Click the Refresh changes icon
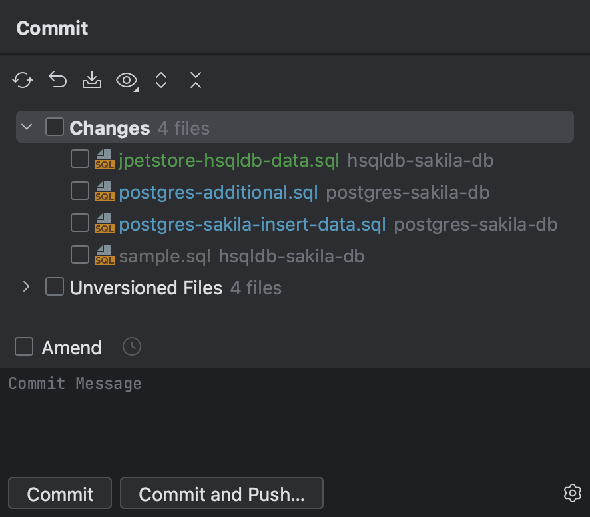The width and height of the screenshot is (590, 517). 22,79
